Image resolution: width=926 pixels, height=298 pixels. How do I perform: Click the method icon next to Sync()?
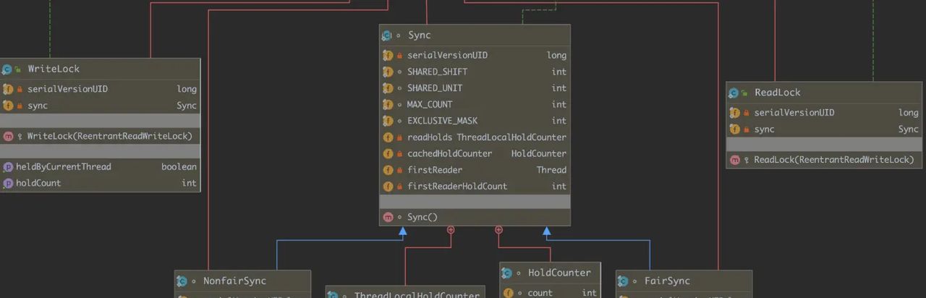pyautogui.click(x=388, y=217)
